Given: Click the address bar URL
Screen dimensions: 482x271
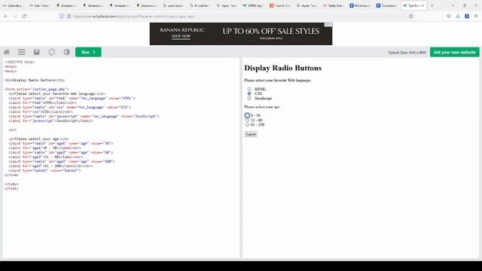Looking at the screenshot, I should (x=134, y=17).
